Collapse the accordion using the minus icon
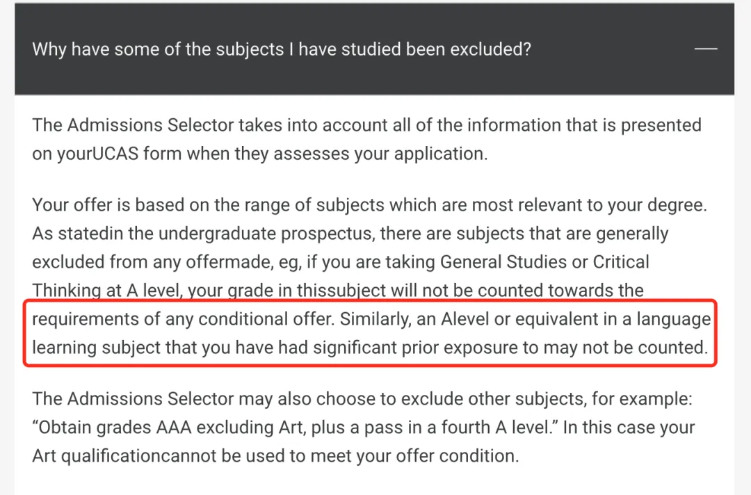Viewport: 751px width, 495px height. (x=706, y=49)
